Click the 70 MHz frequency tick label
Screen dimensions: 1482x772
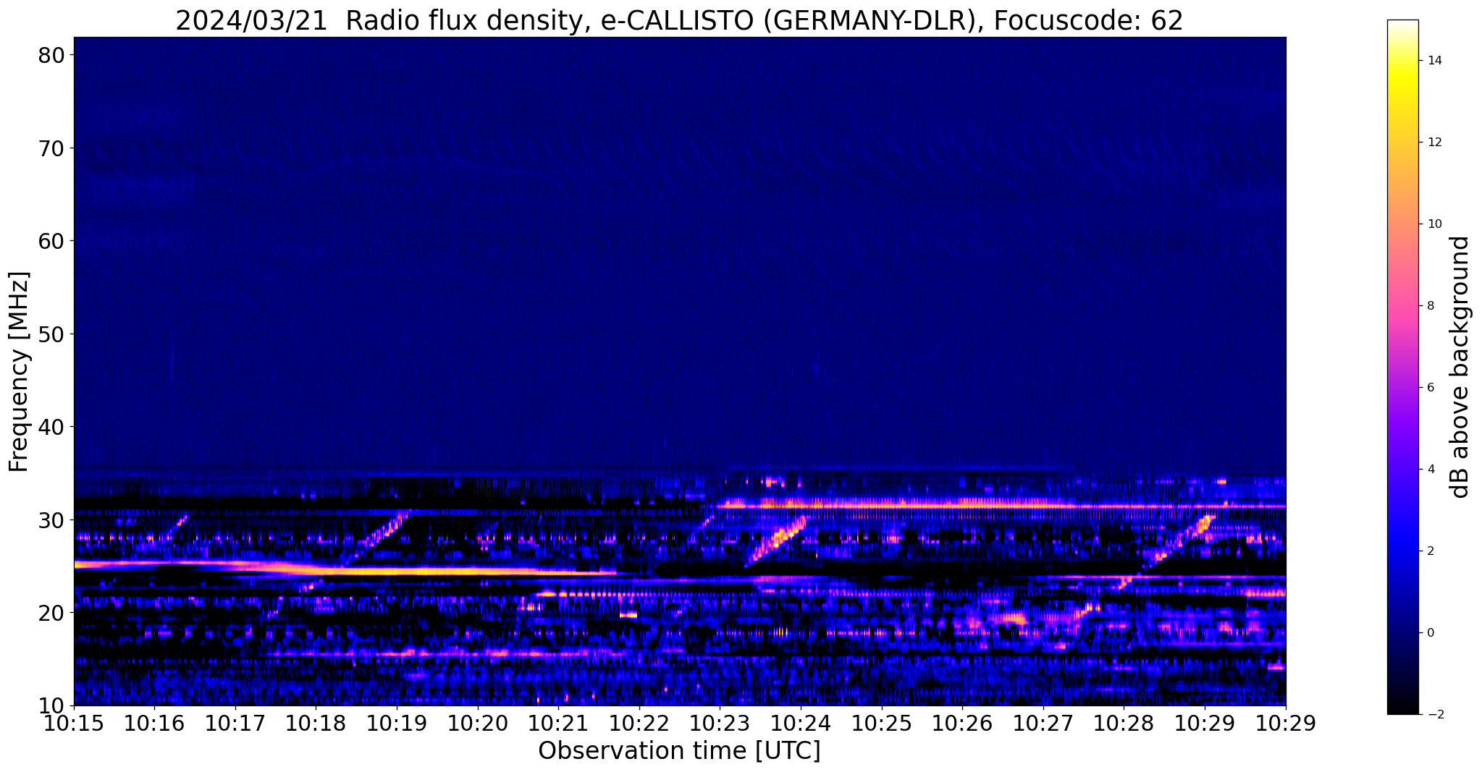point(51,148)
